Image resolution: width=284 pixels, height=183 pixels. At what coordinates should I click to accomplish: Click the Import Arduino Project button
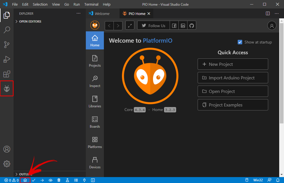coord(233,78)
